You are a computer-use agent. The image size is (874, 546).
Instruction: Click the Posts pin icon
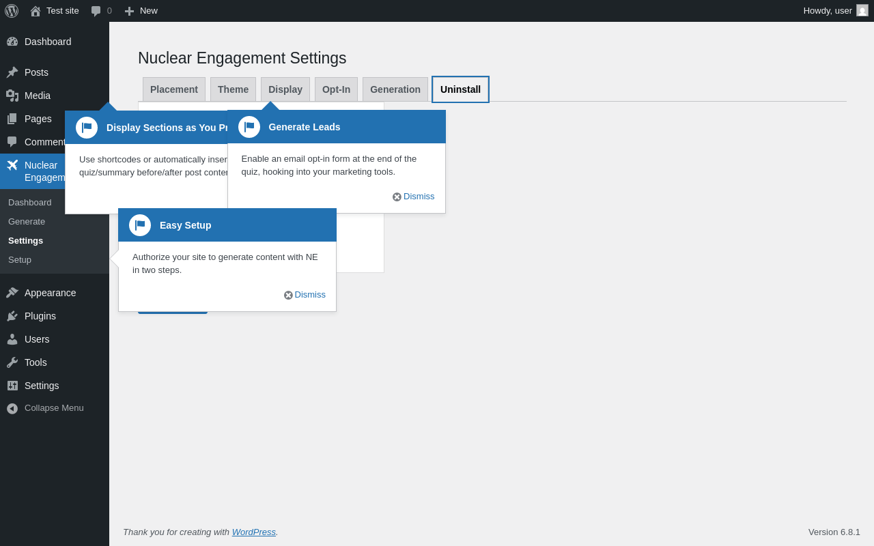pyautogui.click(x=12, y=72)
